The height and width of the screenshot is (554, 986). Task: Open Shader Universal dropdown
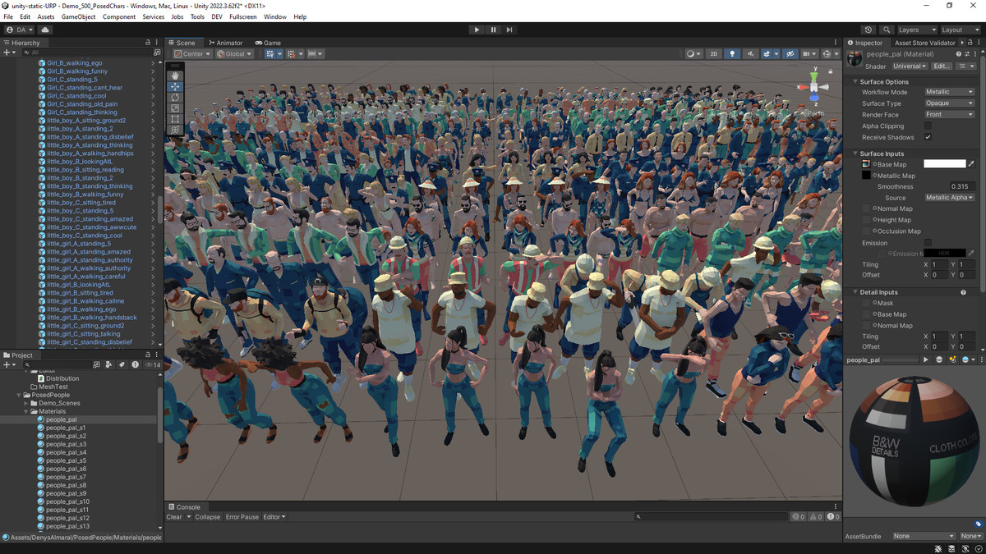click(x=909, y=66)
